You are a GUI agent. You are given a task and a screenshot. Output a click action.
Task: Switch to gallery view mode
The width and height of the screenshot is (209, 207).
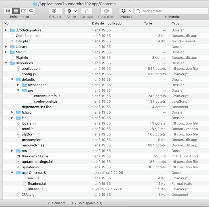click(x=31, y=11)
